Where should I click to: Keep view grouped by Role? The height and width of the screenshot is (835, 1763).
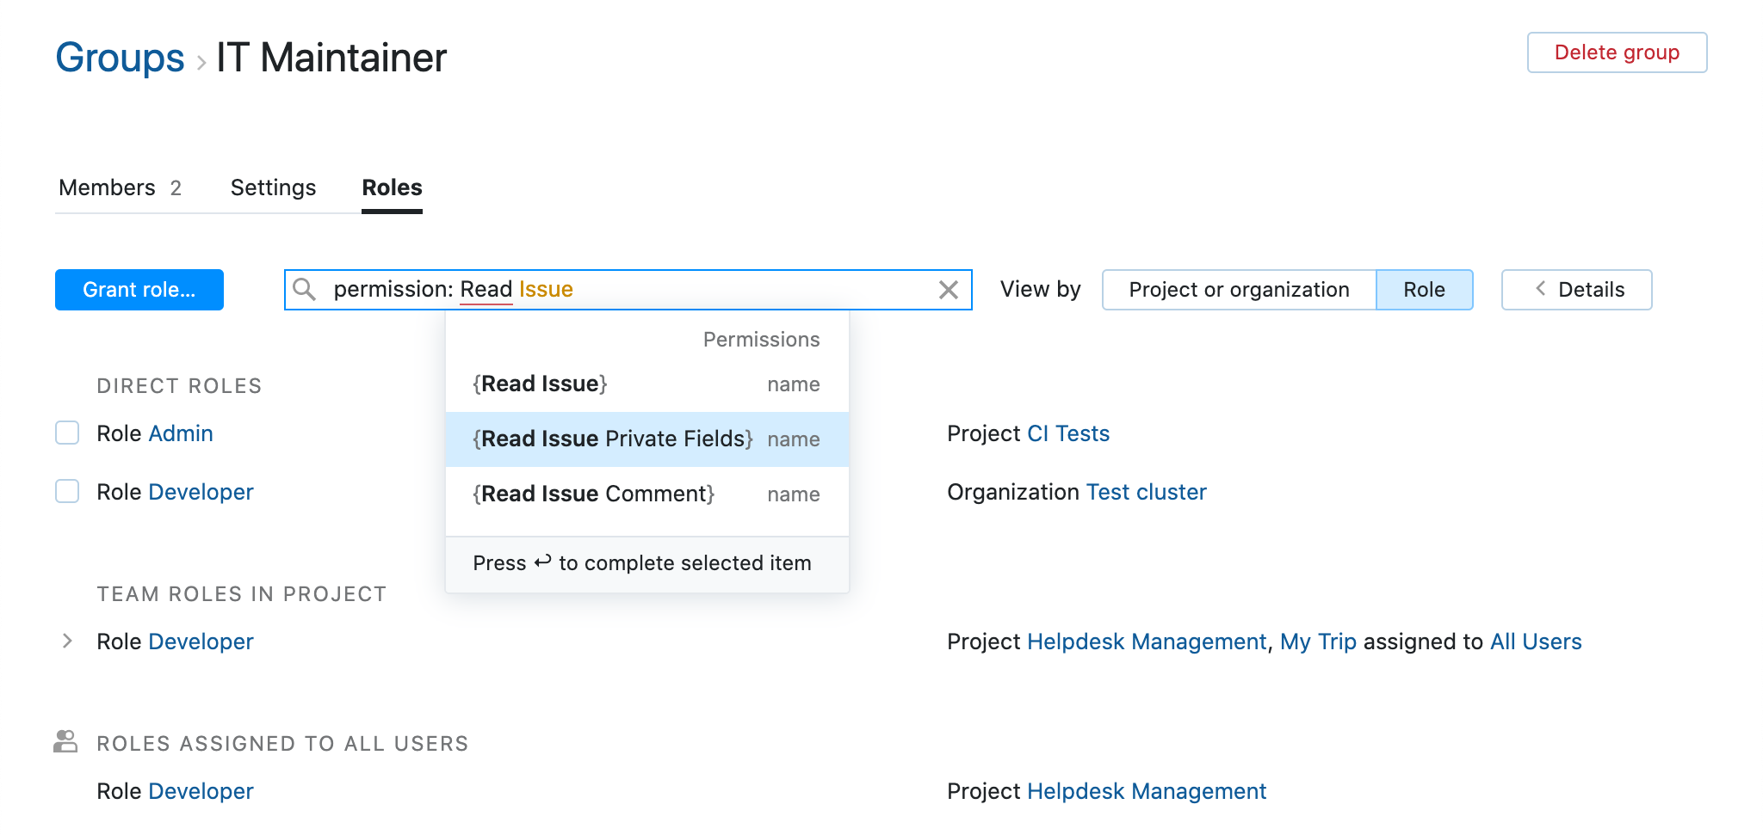1425,290
